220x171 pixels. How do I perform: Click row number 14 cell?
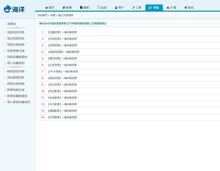coord(43,117)
